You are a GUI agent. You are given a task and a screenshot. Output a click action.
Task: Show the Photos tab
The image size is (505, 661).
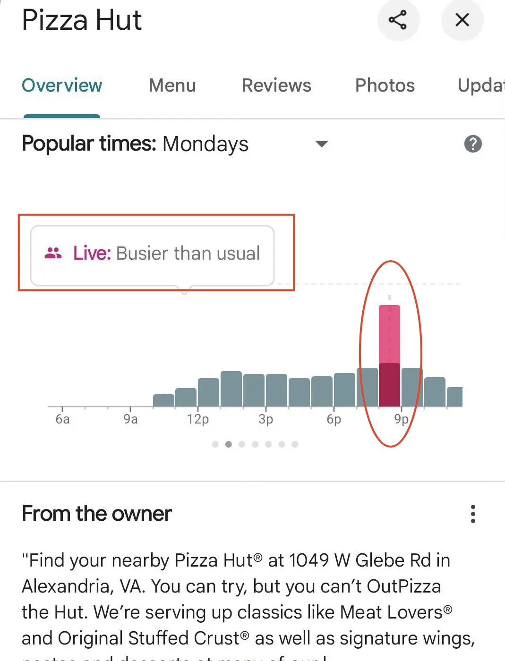pyautogui.click(x=385, y=85)
